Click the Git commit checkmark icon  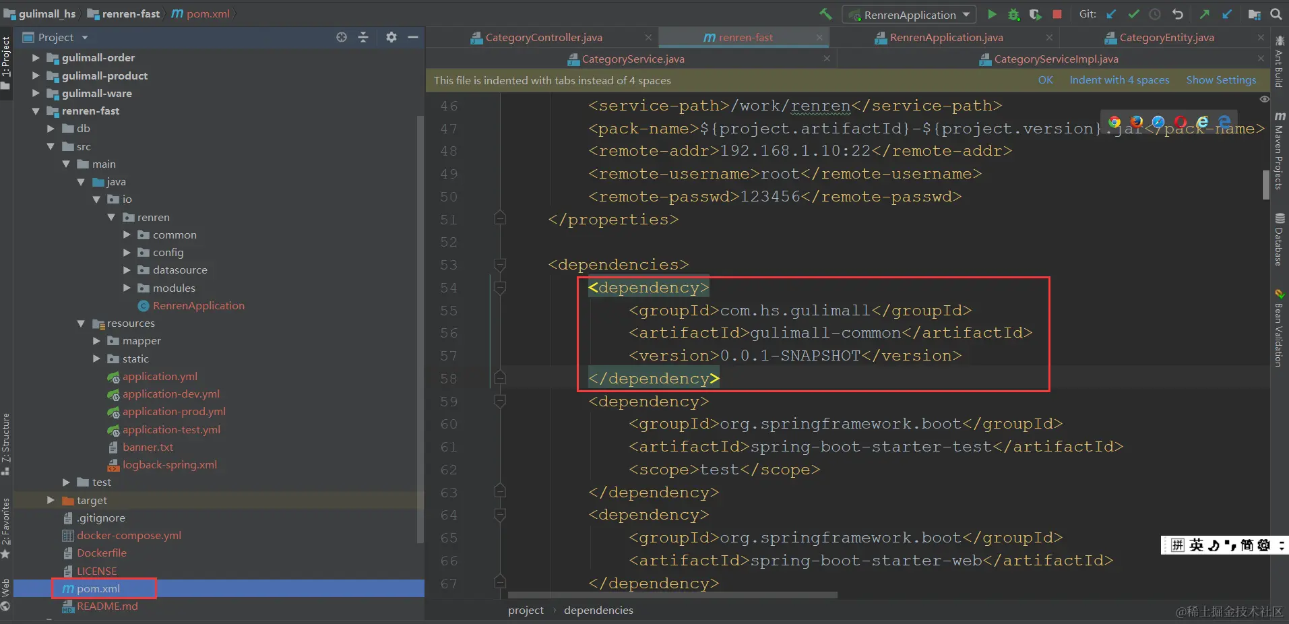click(x=1133, y=14)
